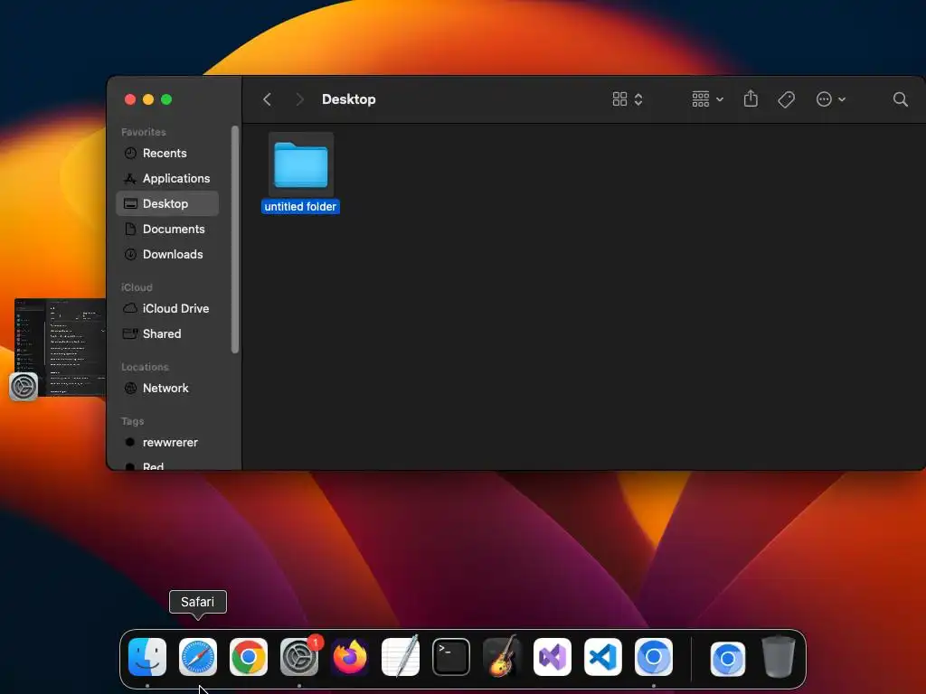Open the Trash in the Dock

tap(779, 657)
